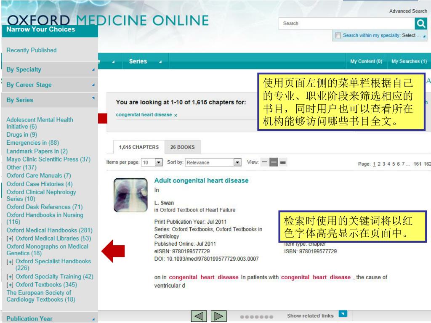Open Adult congenital heart disease chapter

pyautogui.click(x=201, y=180)
